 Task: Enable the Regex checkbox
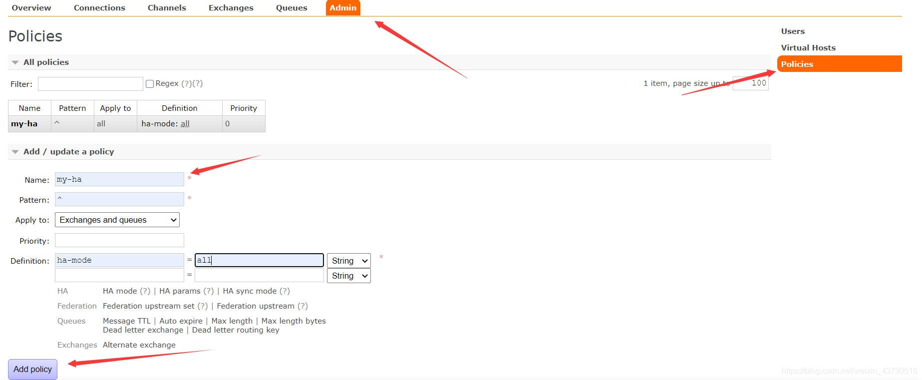click(149, 84)
